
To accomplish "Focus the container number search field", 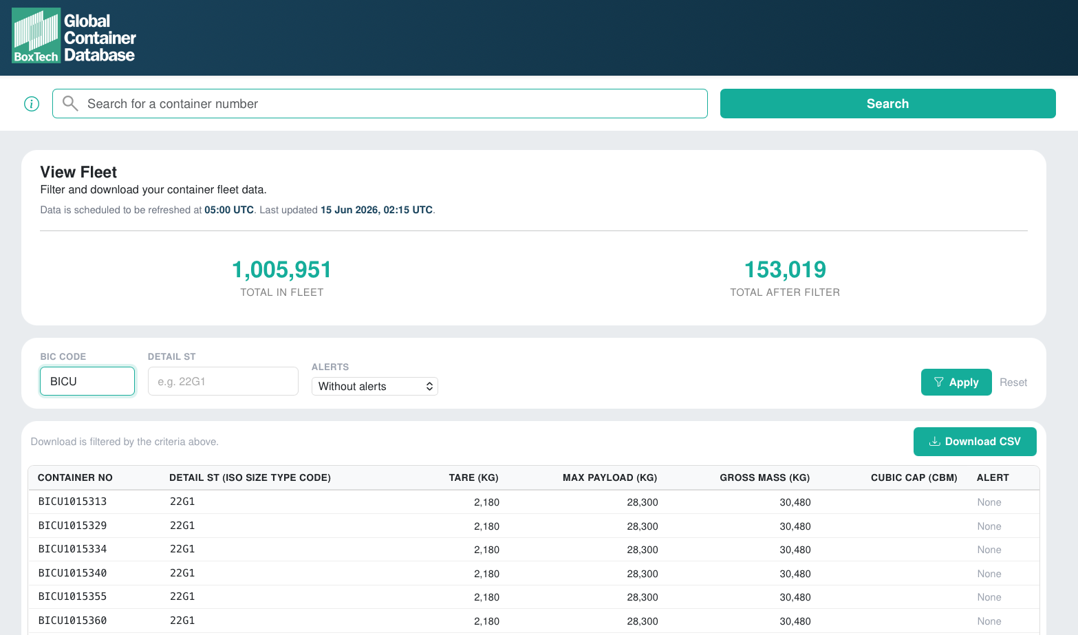I will click(x=380, y=103).
